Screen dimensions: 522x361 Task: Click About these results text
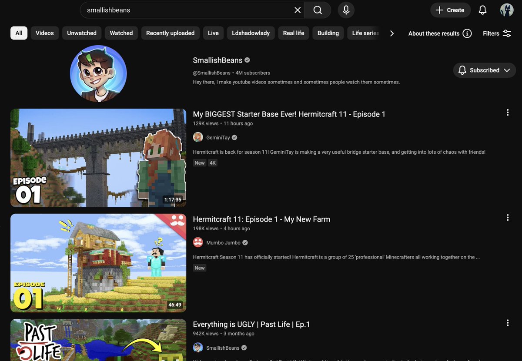pyautogui.click(x=434, y=33)
